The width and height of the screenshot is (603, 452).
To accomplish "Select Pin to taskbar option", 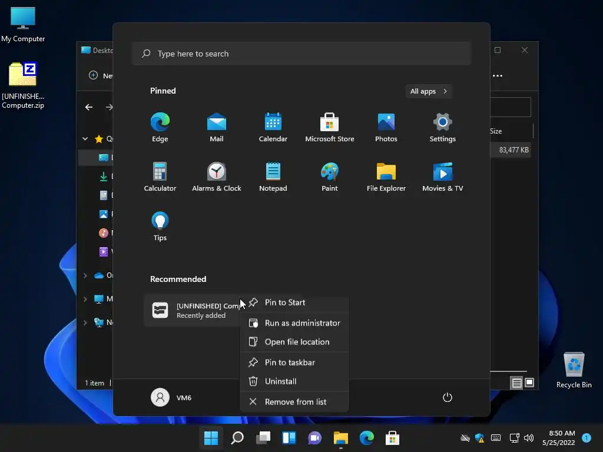I will click(x=294, y=363).
